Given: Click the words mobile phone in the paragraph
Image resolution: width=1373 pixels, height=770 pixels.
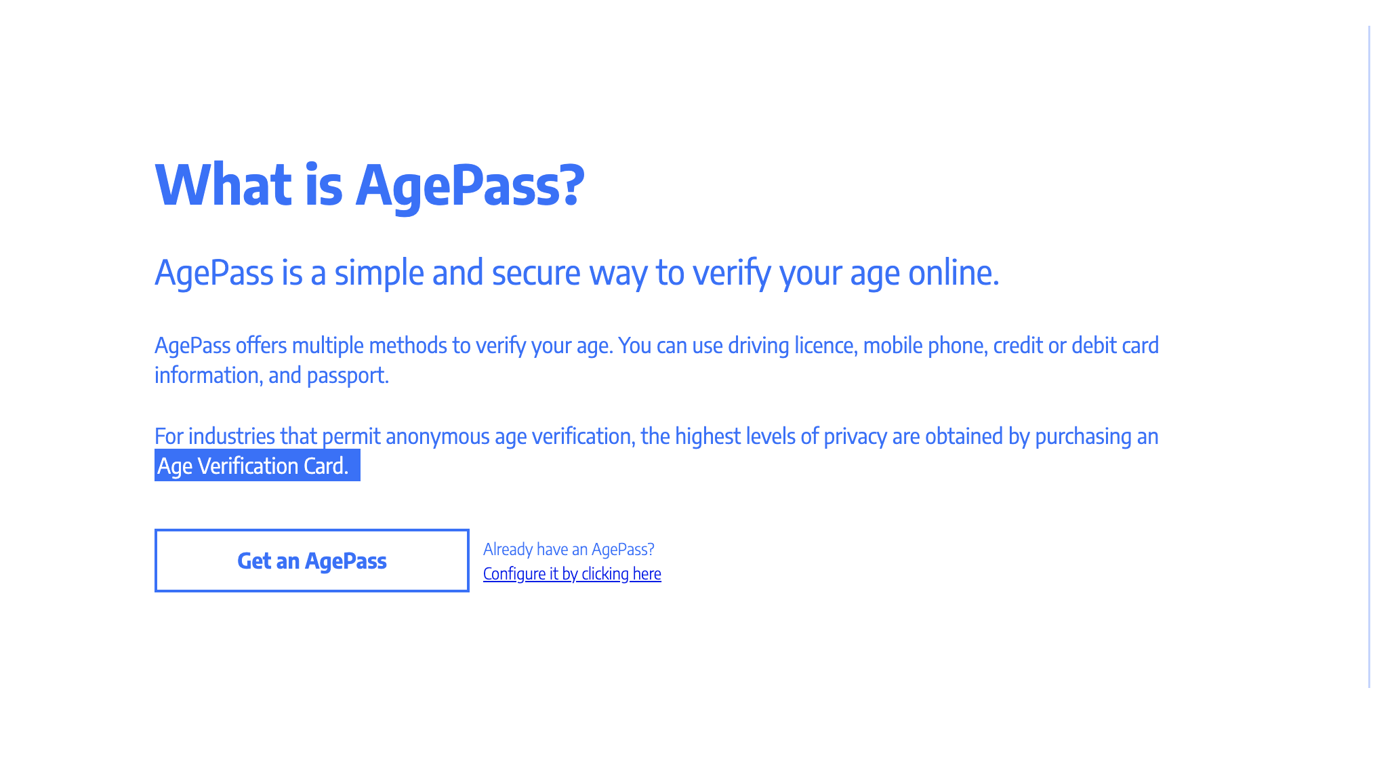Looking at the screenshot, I should pyautogui.click(x=924, y=346).
